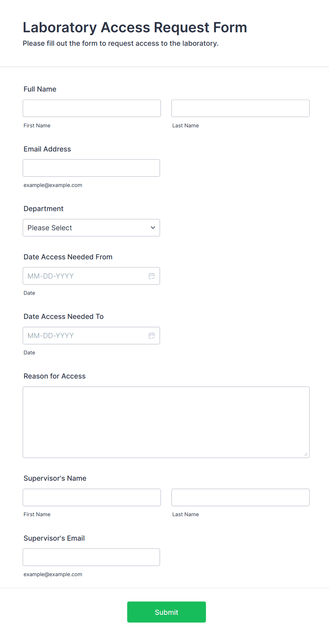
Task: Focus Supervisor's first name field
Action: [x=92, y=497]
